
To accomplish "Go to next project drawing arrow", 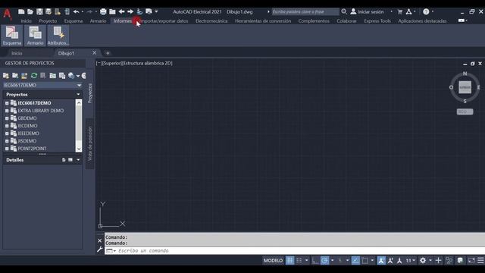I will [x=130, y=12].
